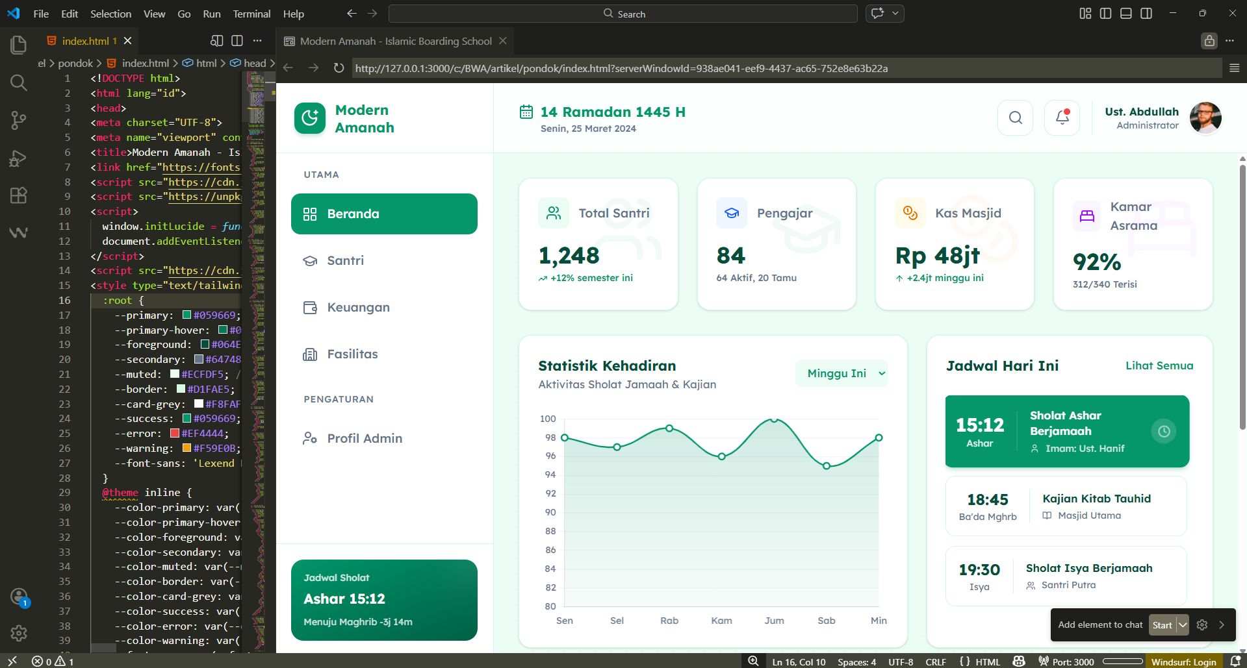This screenshot has width=1247, height=668.
Task: Switch to the index.html editor tab
Action: 85,41
